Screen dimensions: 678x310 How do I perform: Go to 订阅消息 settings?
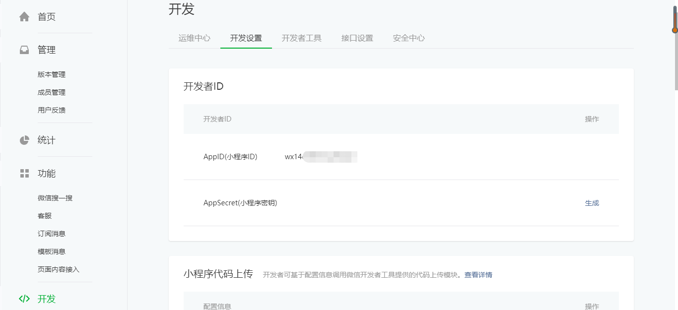tap(52, 234)
